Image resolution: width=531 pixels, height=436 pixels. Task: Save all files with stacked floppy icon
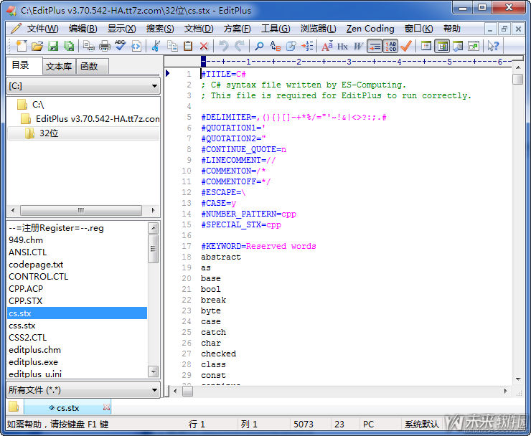pyautogui.click(x=69, y=46)
